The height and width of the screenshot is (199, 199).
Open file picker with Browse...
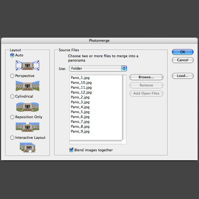(146, 77)
